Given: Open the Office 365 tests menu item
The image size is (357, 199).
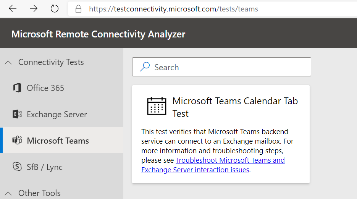Looking at the screenshot, I should 45,88.
